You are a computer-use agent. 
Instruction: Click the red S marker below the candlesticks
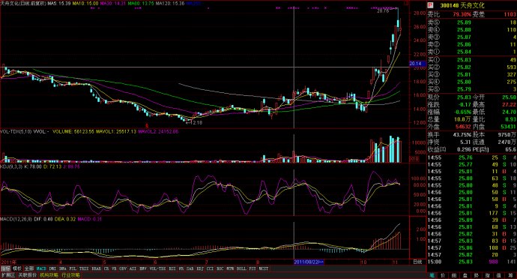coord(147,126)
